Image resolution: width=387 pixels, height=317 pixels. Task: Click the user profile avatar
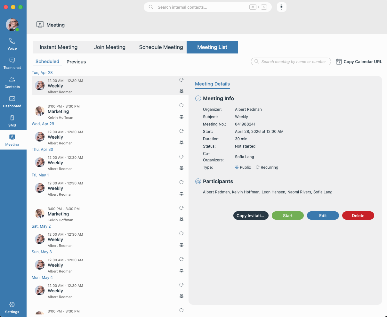pyautogui.click(x=12, y=25)
